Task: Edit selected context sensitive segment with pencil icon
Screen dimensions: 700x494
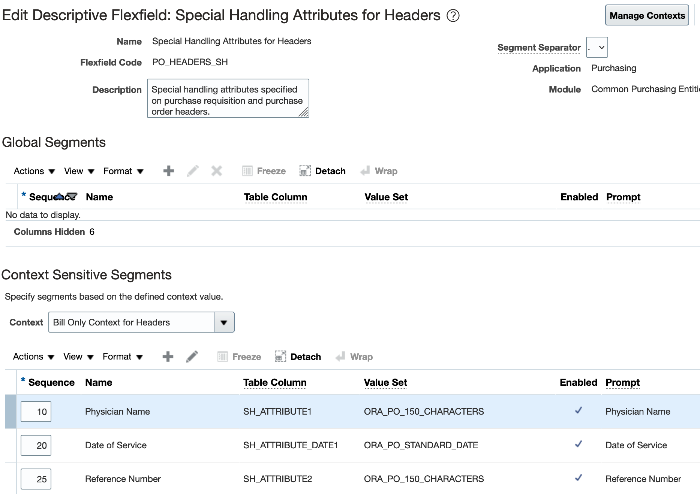Action: point(192,357)
